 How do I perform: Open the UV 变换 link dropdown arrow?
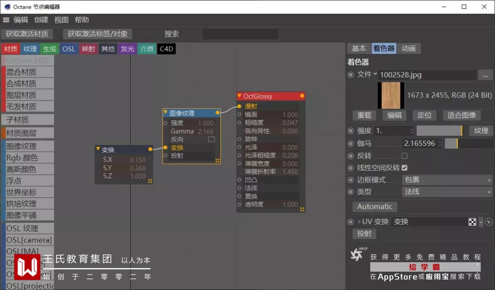point(481,222)
